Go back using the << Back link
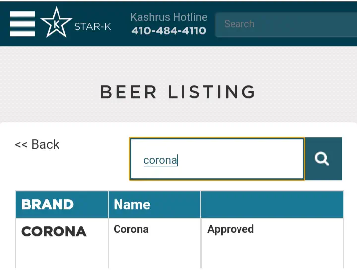The height and width of the screenshot is (276, 357). tap(37, 145)
